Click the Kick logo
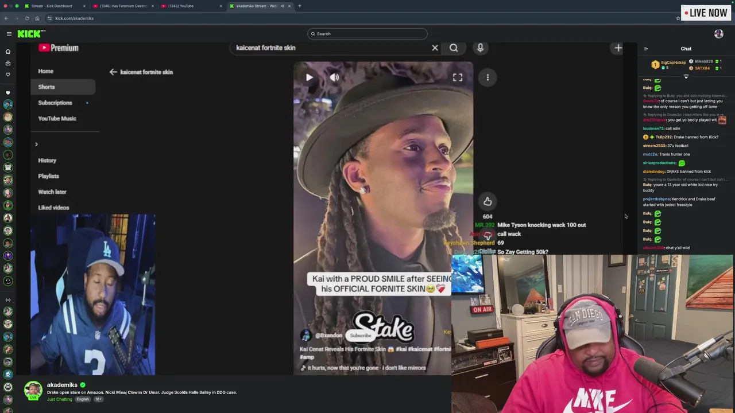 coord(31,34)
